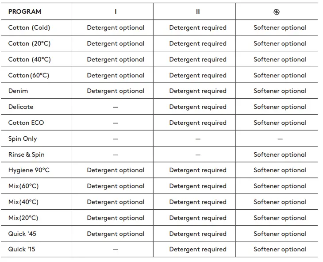The image size is (323, 262).
Task: Select the Quick '15 program label
Action: tap(22, 249)
